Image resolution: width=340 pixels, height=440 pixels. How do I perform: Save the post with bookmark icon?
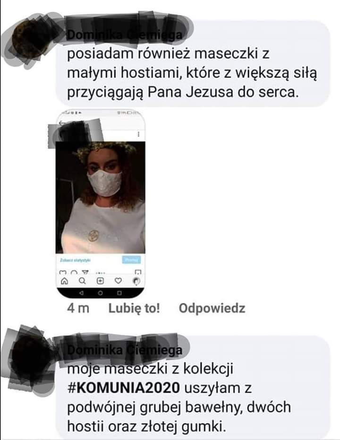(x=138, y=272)
